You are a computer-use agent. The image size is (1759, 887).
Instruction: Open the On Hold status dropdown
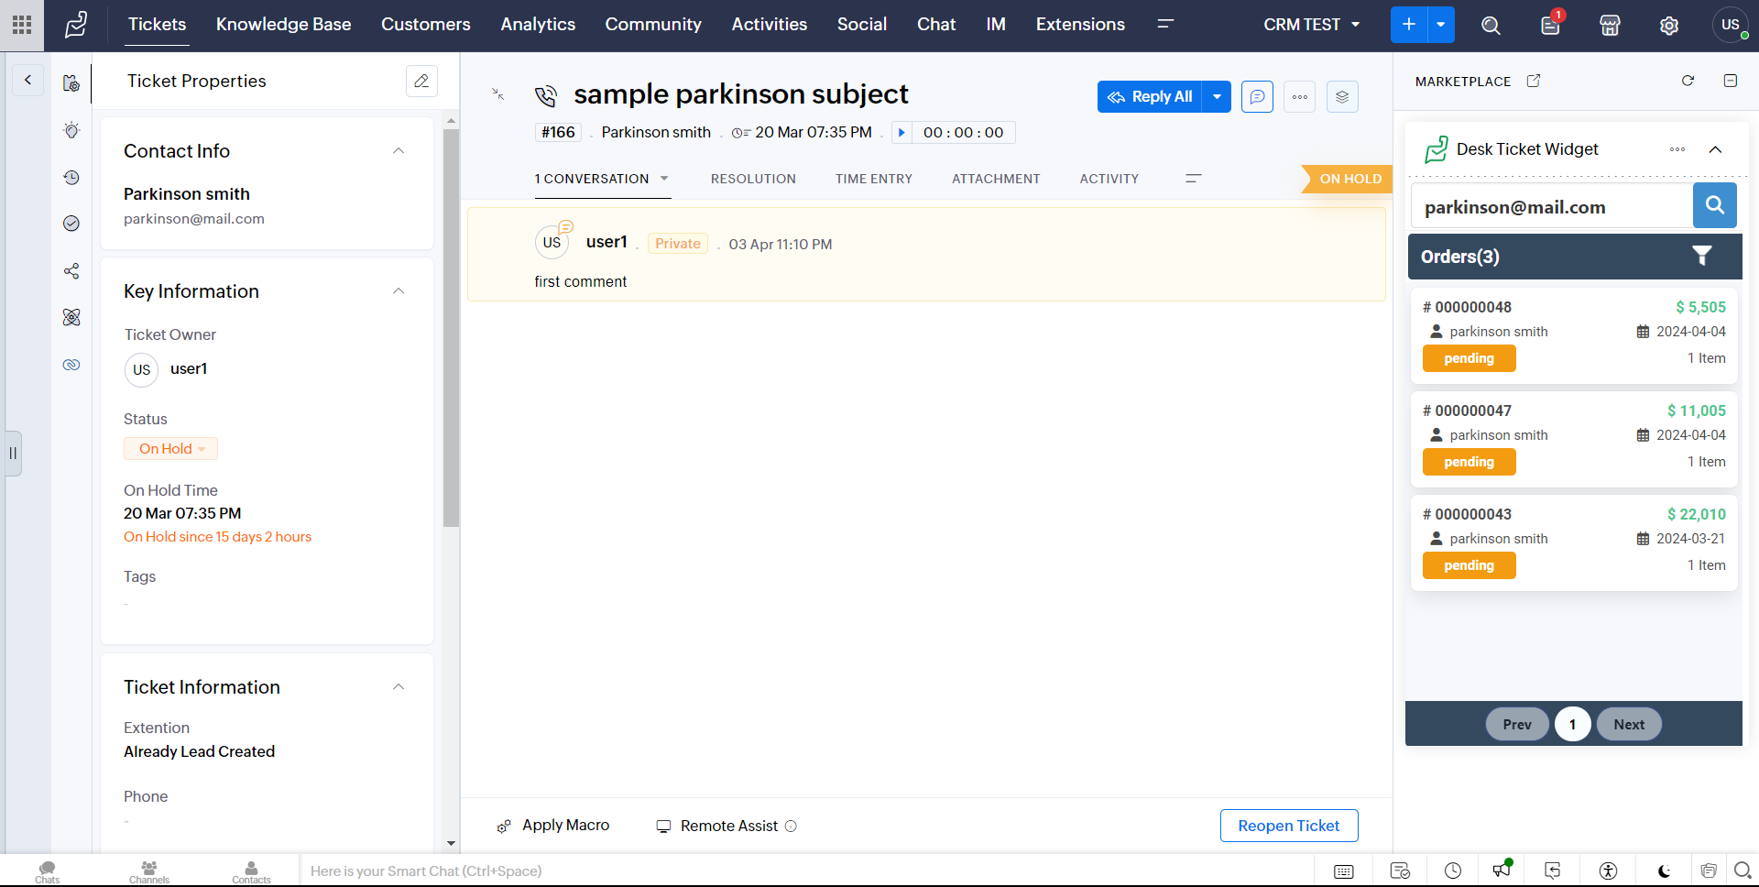coord(171,449)
